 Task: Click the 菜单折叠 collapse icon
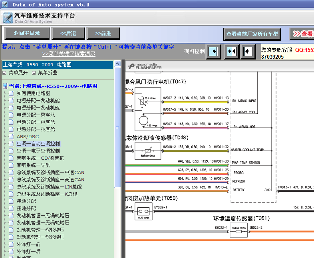tap(34, 73)
